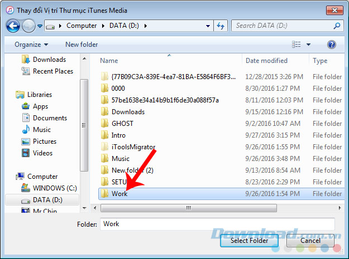
Task: Open the Music library in sidebar
Action: tap(36, 130)
